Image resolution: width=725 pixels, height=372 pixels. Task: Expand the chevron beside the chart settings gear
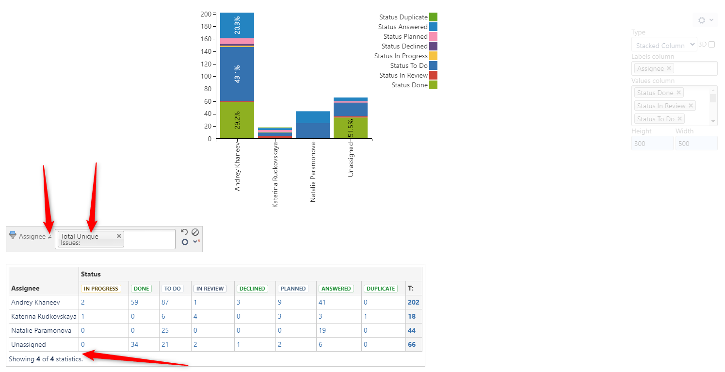pos(711,20)
